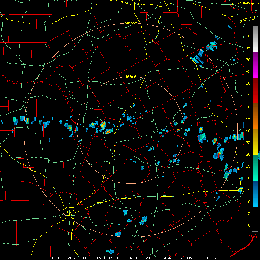Select the 35 value on VIL scale
Viewport: 260px width, 260px height.
(x=248, y=143)
